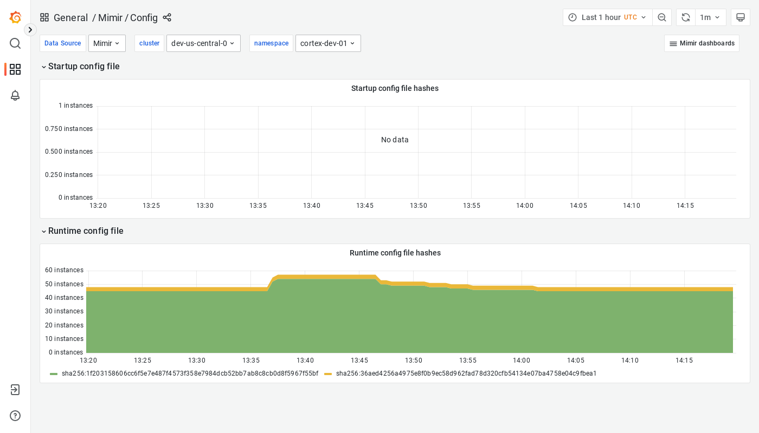
Task: Open the Dashboards icon in the sidebar
Action: [x=15, y=69]
